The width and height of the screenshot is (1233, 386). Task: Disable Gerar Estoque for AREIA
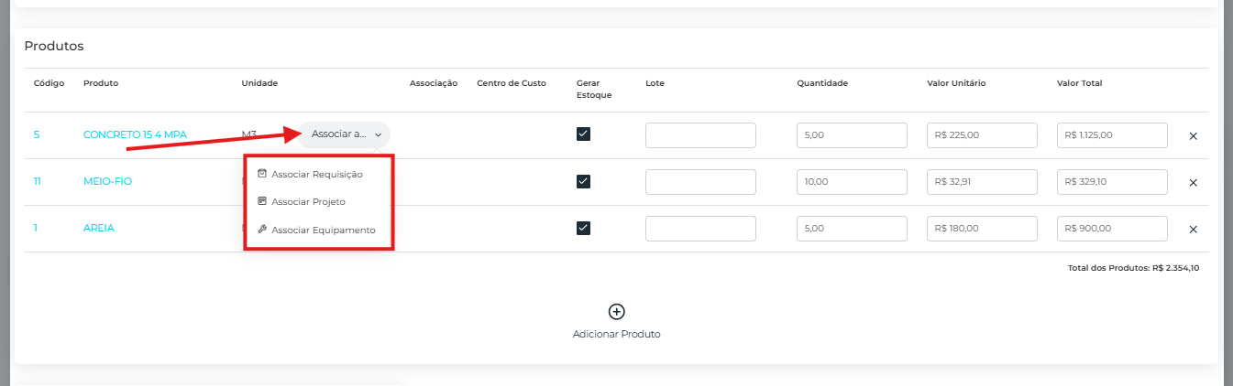[x=583, y=228]
